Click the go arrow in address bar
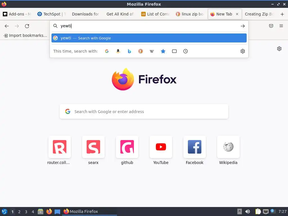288x216 pixels. 243,26
